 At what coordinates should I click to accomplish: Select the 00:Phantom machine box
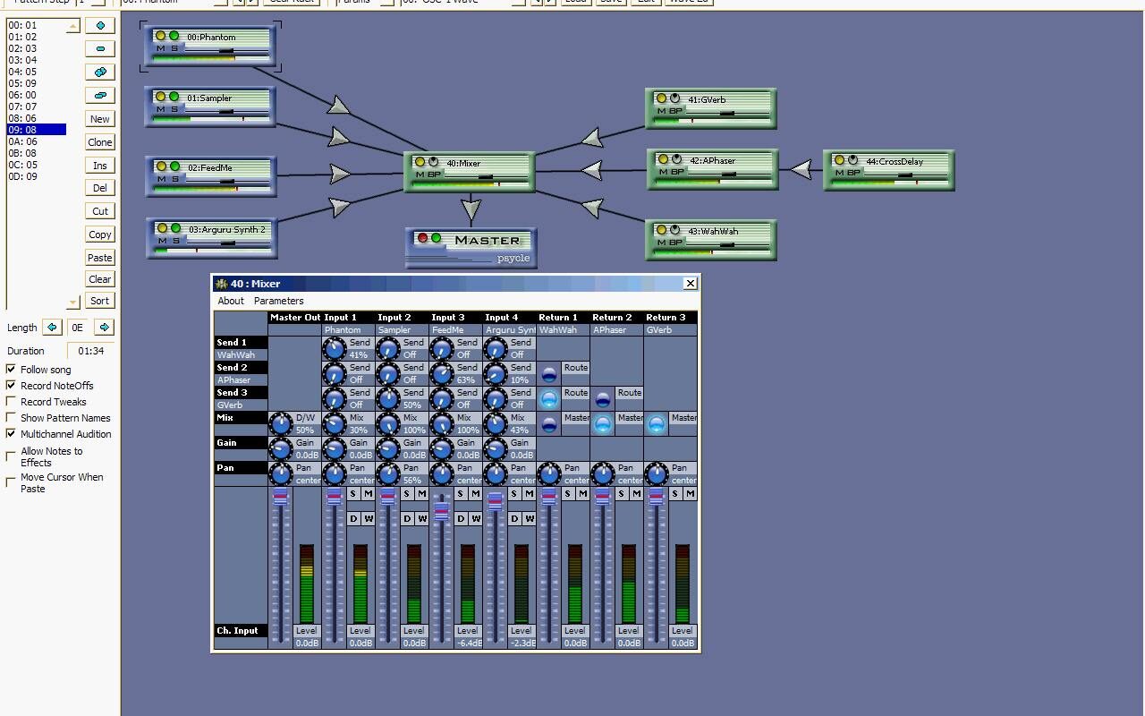[x=211, y=47]
